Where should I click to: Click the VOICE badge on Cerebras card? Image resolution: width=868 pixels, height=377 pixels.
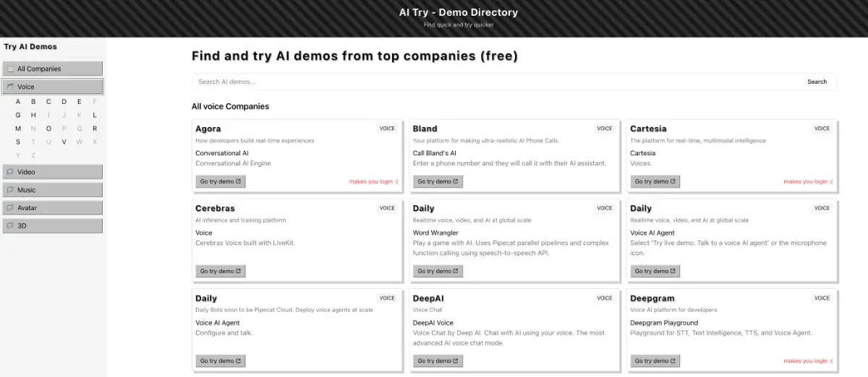click(x=387, y=208)
